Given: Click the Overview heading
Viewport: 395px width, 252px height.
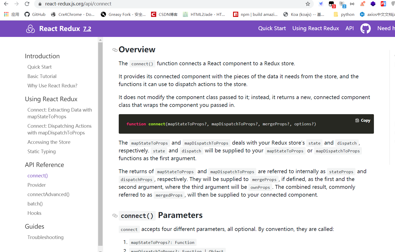Looking at the screenshot, I should pyautogui.click(x=137, y=49).
